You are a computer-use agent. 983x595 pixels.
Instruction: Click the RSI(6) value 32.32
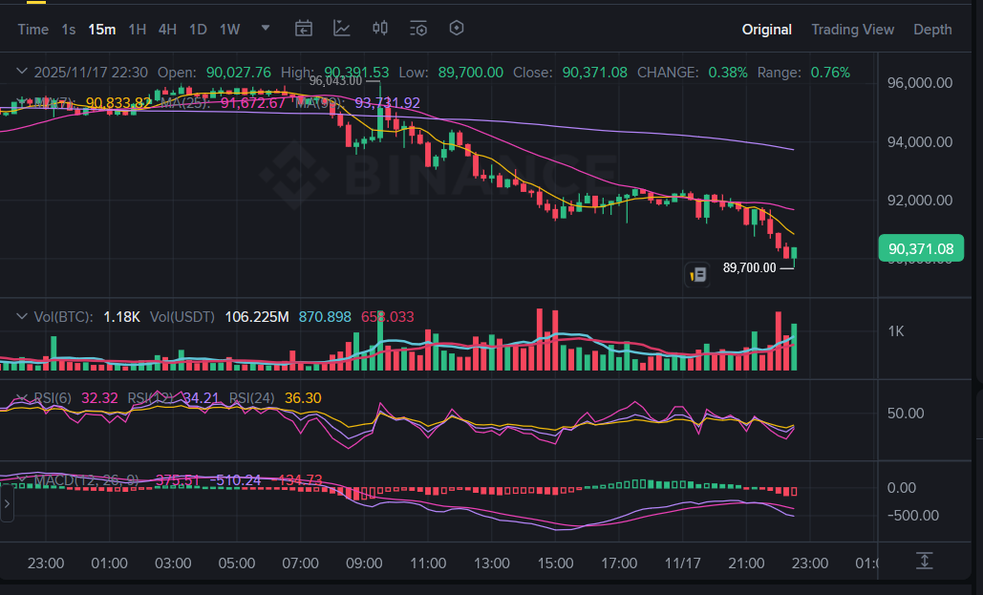[x=99, y=399]
